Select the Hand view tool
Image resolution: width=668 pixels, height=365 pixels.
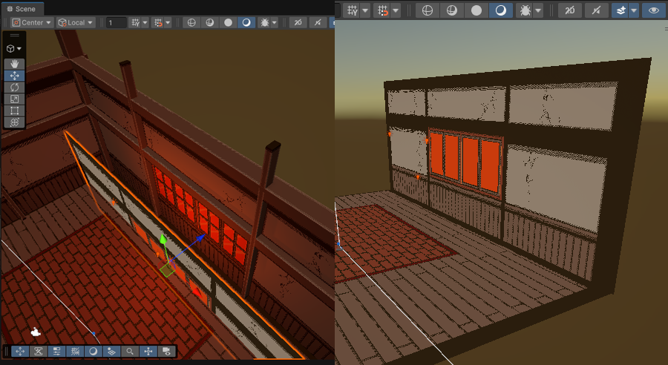[15, 64]
